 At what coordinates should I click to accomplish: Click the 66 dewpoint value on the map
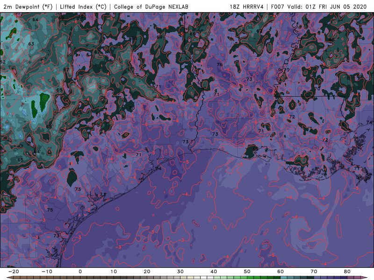193,34
